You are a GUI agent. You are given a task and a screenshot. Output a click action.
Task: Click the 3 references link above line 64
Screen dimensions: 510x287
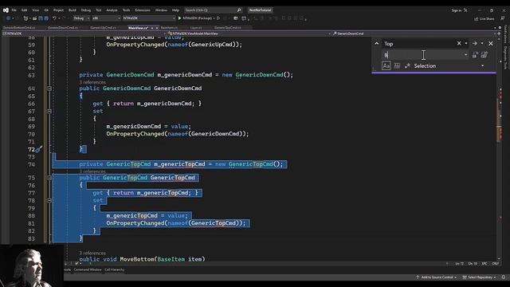coord(92,82)
